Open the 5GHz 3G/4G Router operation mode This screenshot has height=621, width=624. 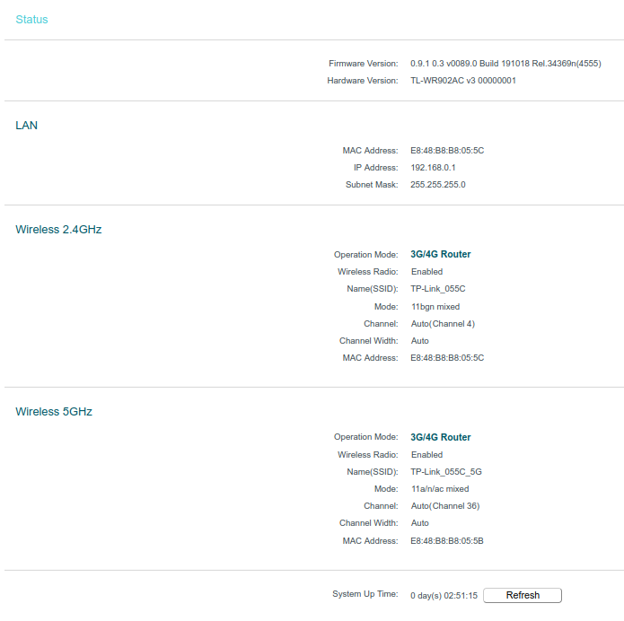(x=441, y=438)
